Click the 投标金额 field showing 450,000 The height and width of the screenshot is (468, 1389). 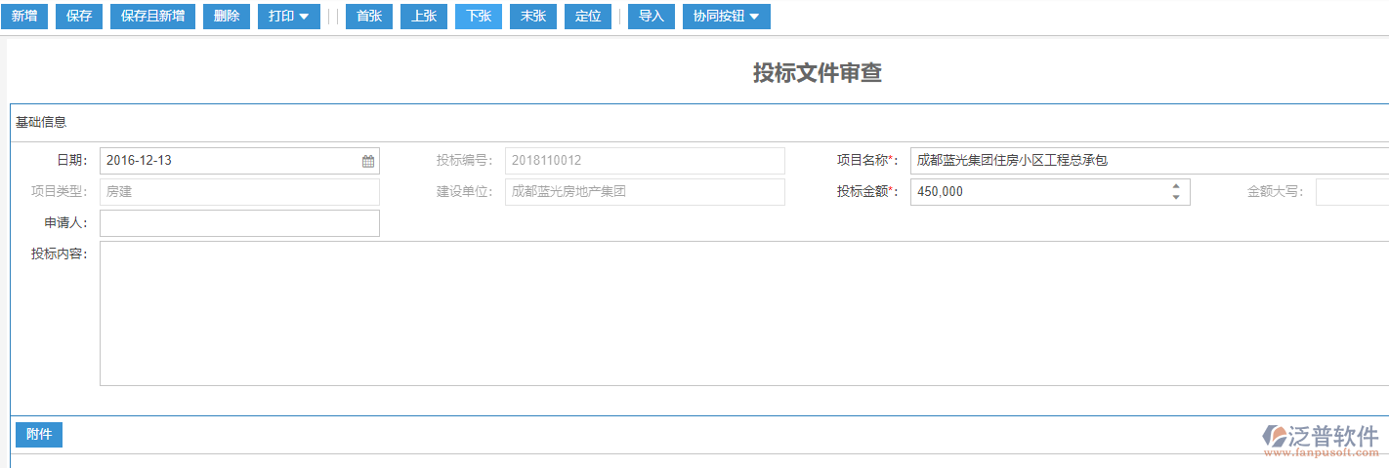pos(1050,192)
